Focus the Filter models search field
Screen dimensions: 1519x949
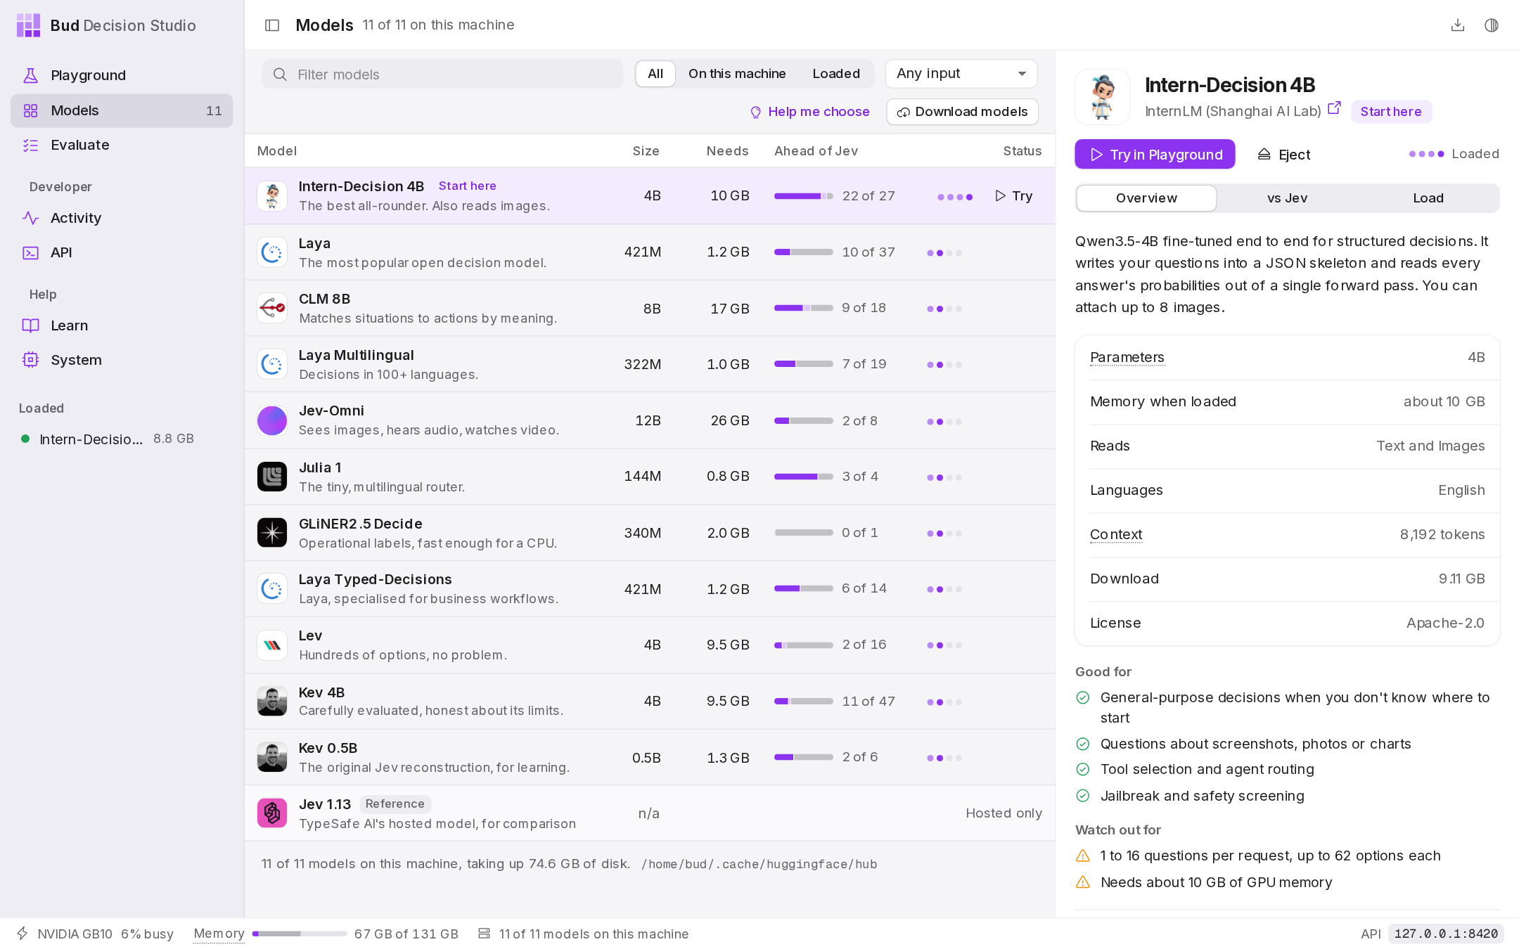click(x=442, y=75)
